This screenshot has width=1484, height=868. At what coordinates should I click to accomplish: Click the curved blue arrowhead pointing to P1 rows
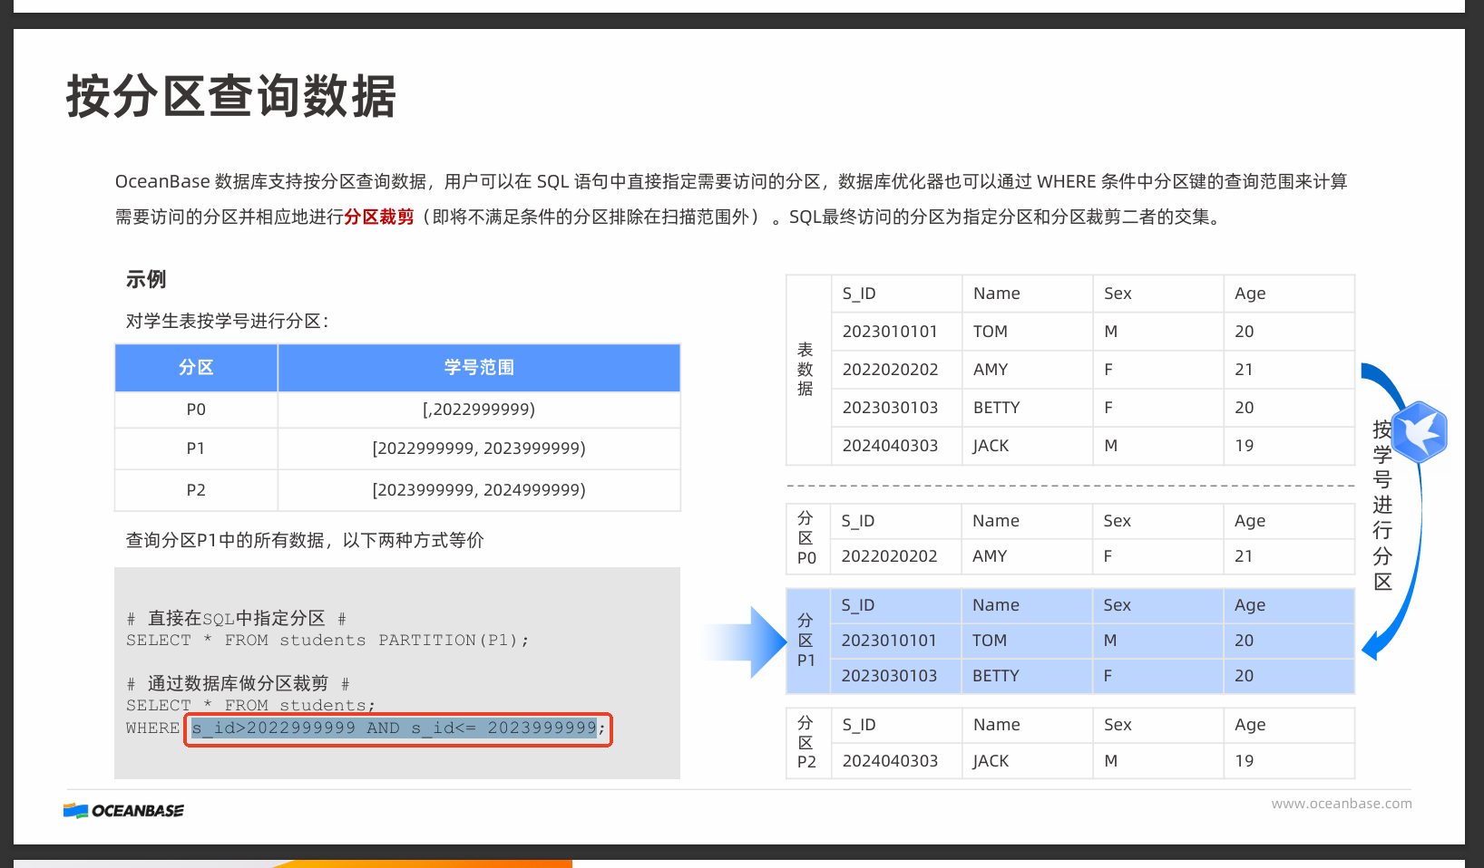point(1372,645)
